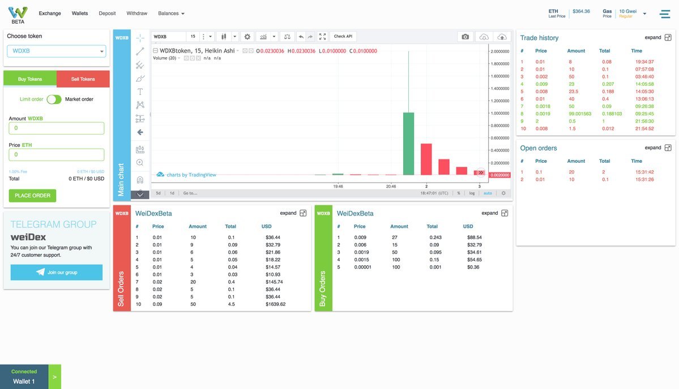Open the Balances dropdown menu
Screen dimensions: 679x389
pos(171,14)
